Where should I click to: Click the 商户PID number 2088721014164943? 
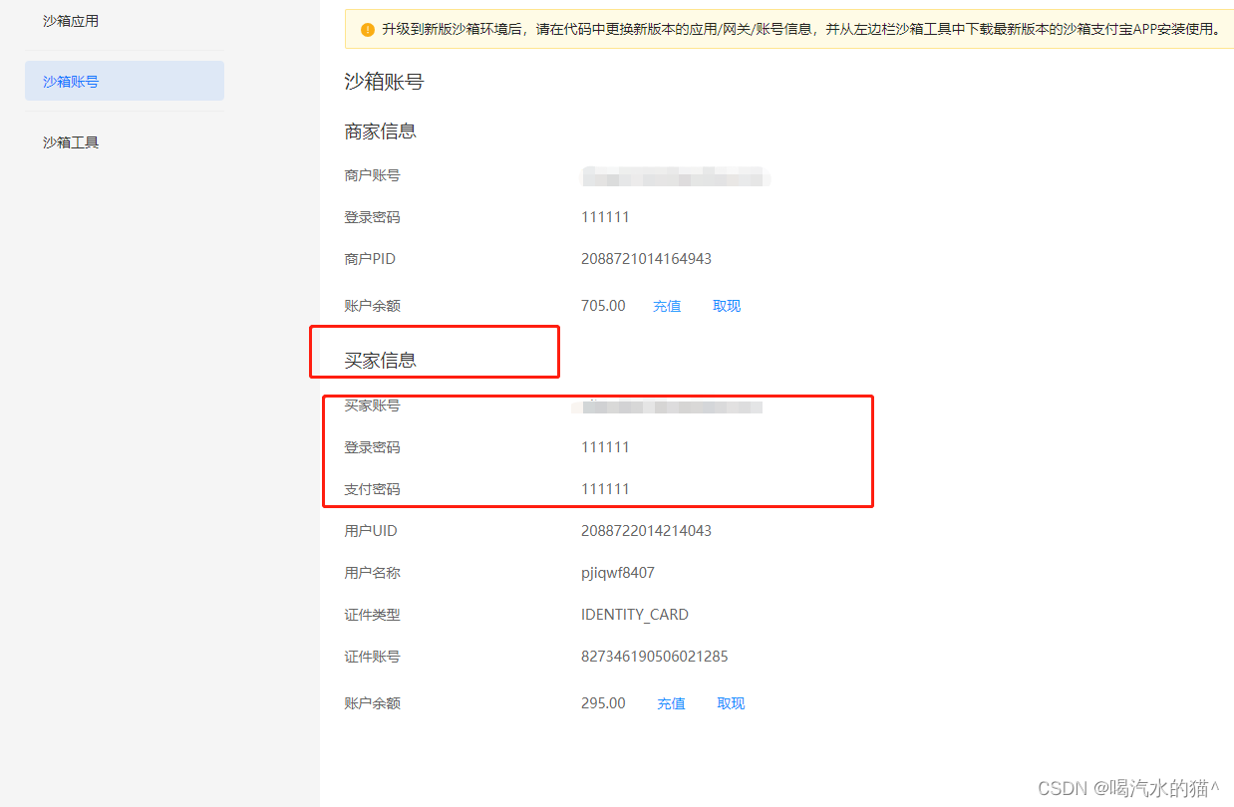(x=646, y=258)
